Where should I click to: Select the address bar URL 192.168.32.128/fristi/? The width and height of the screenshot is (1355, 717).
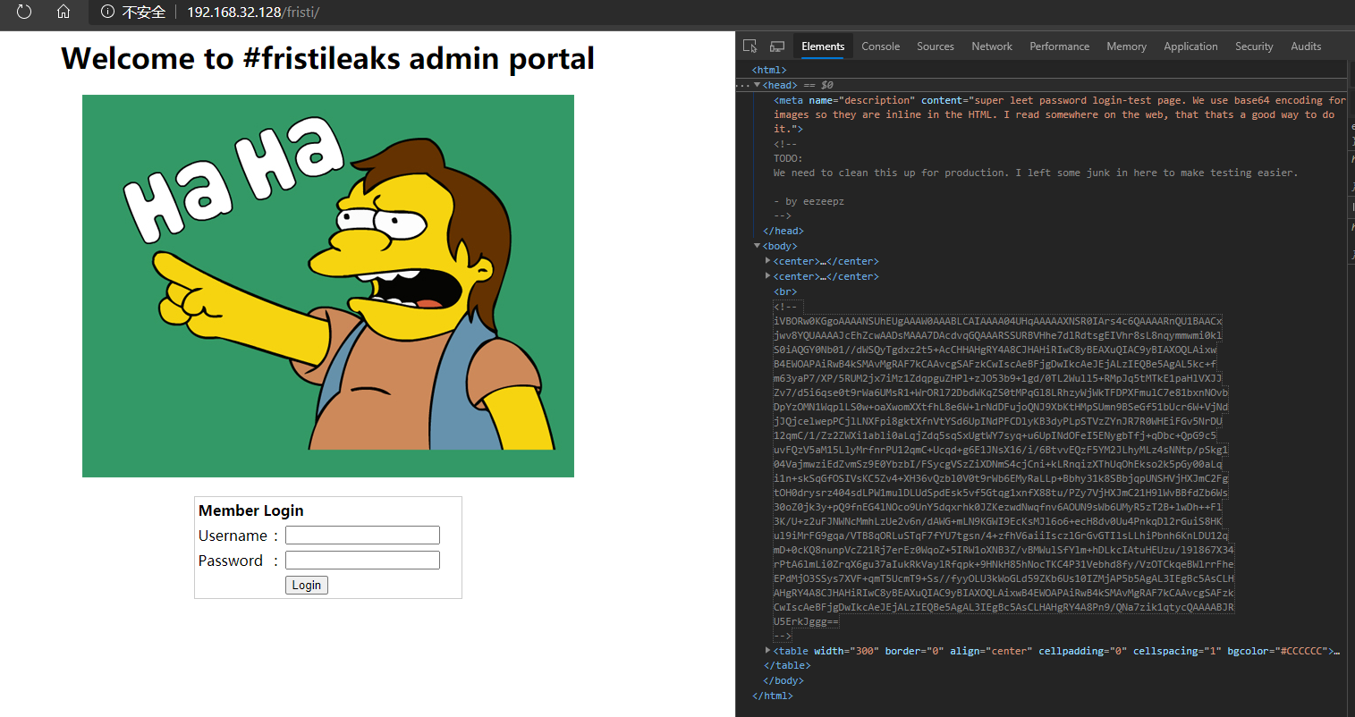point(253,12)
